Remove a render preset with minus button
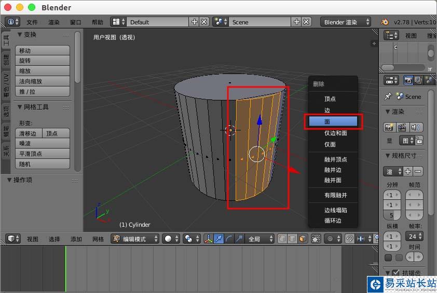Viewport: 437px width, 293px height. [418, 171]
